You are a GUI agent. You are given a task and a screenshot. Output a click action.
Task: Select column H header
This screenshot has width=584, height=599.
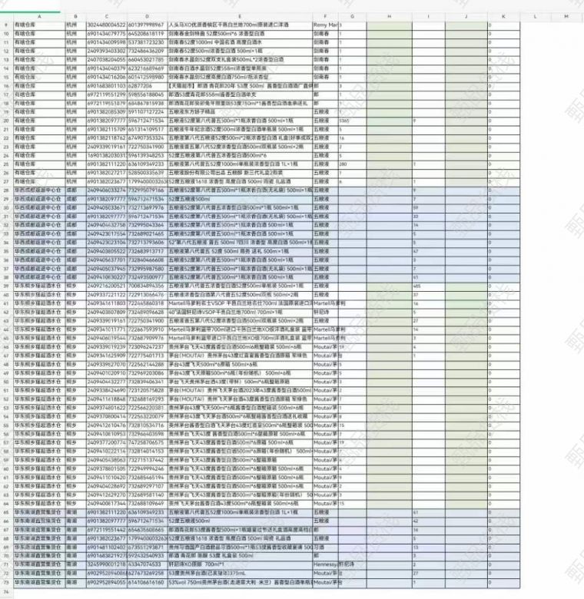tap(389, 16)
